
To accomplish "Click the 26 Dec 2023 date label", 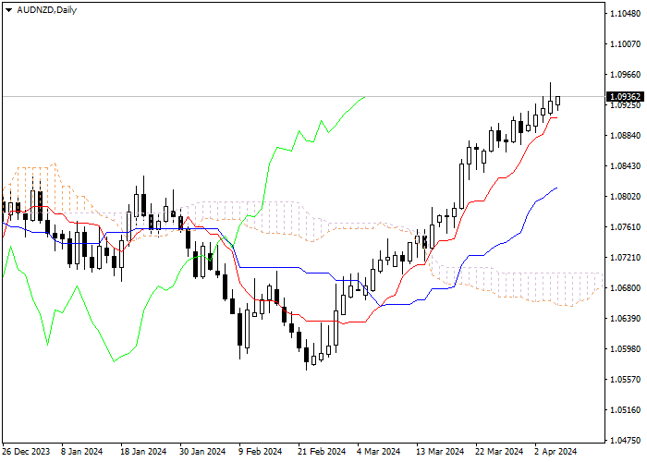I will [x=26, y=452].
